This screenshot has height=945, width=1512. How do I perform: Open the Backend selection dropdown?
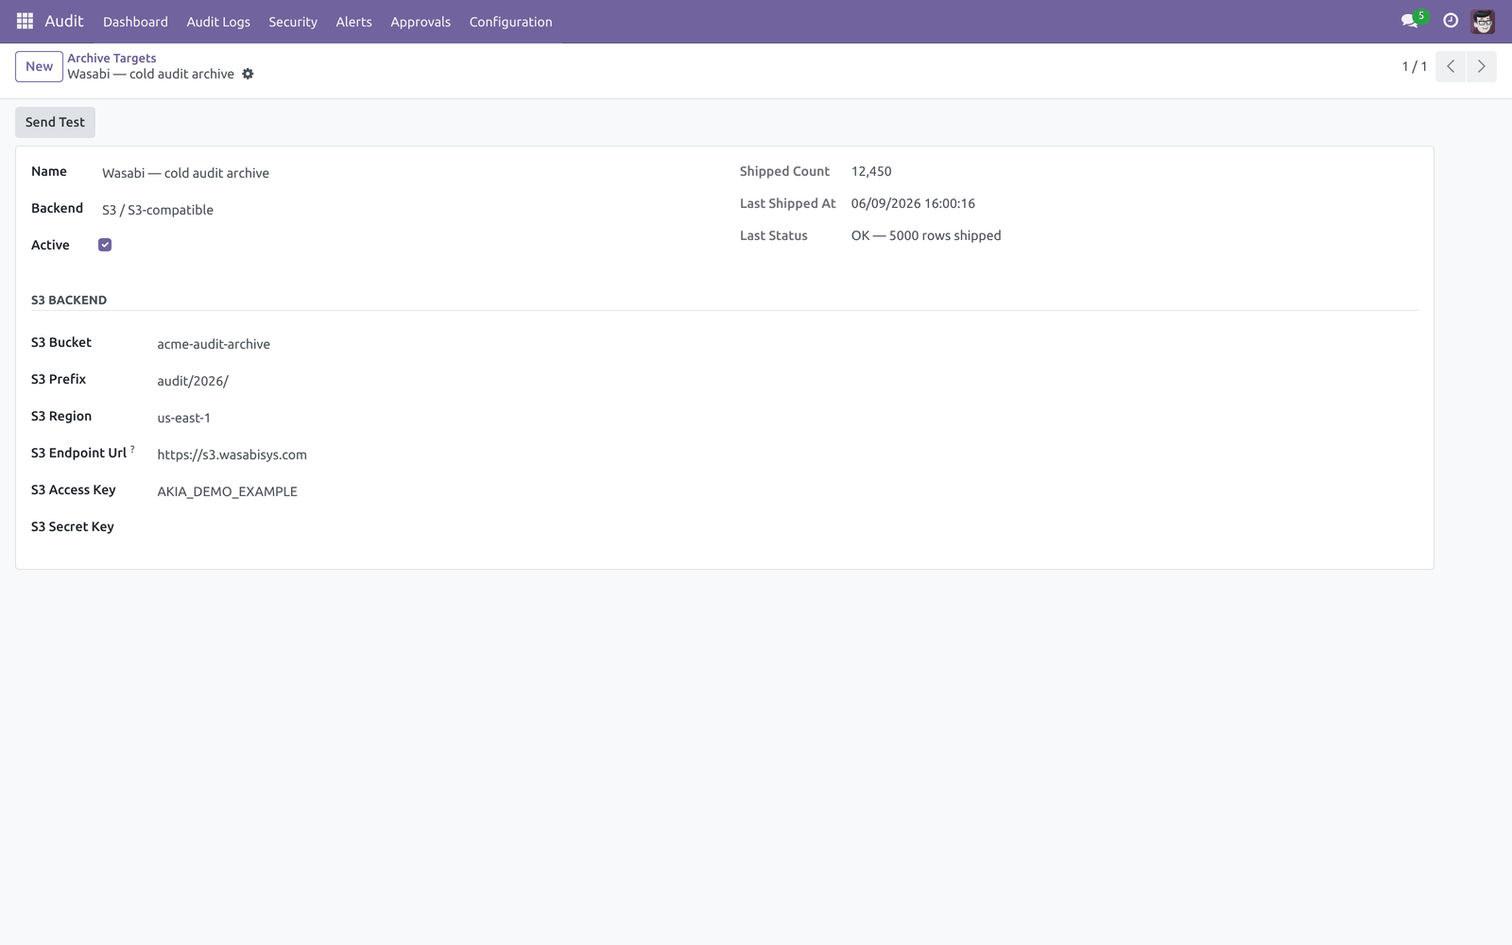click(404, 210)
